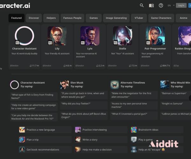Open the book guide icon in header
The width and height of the screenshot is (191, 159).
(x=151, y=5)
